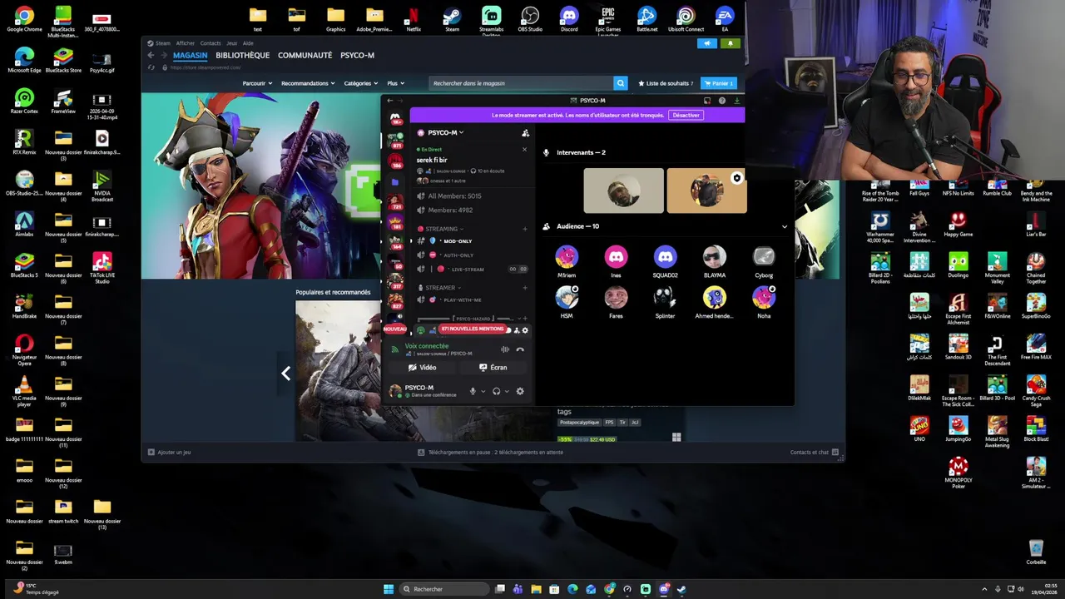Click M1riam audience avatar
Screen dimensions: 1065x599
coord(567,256)
